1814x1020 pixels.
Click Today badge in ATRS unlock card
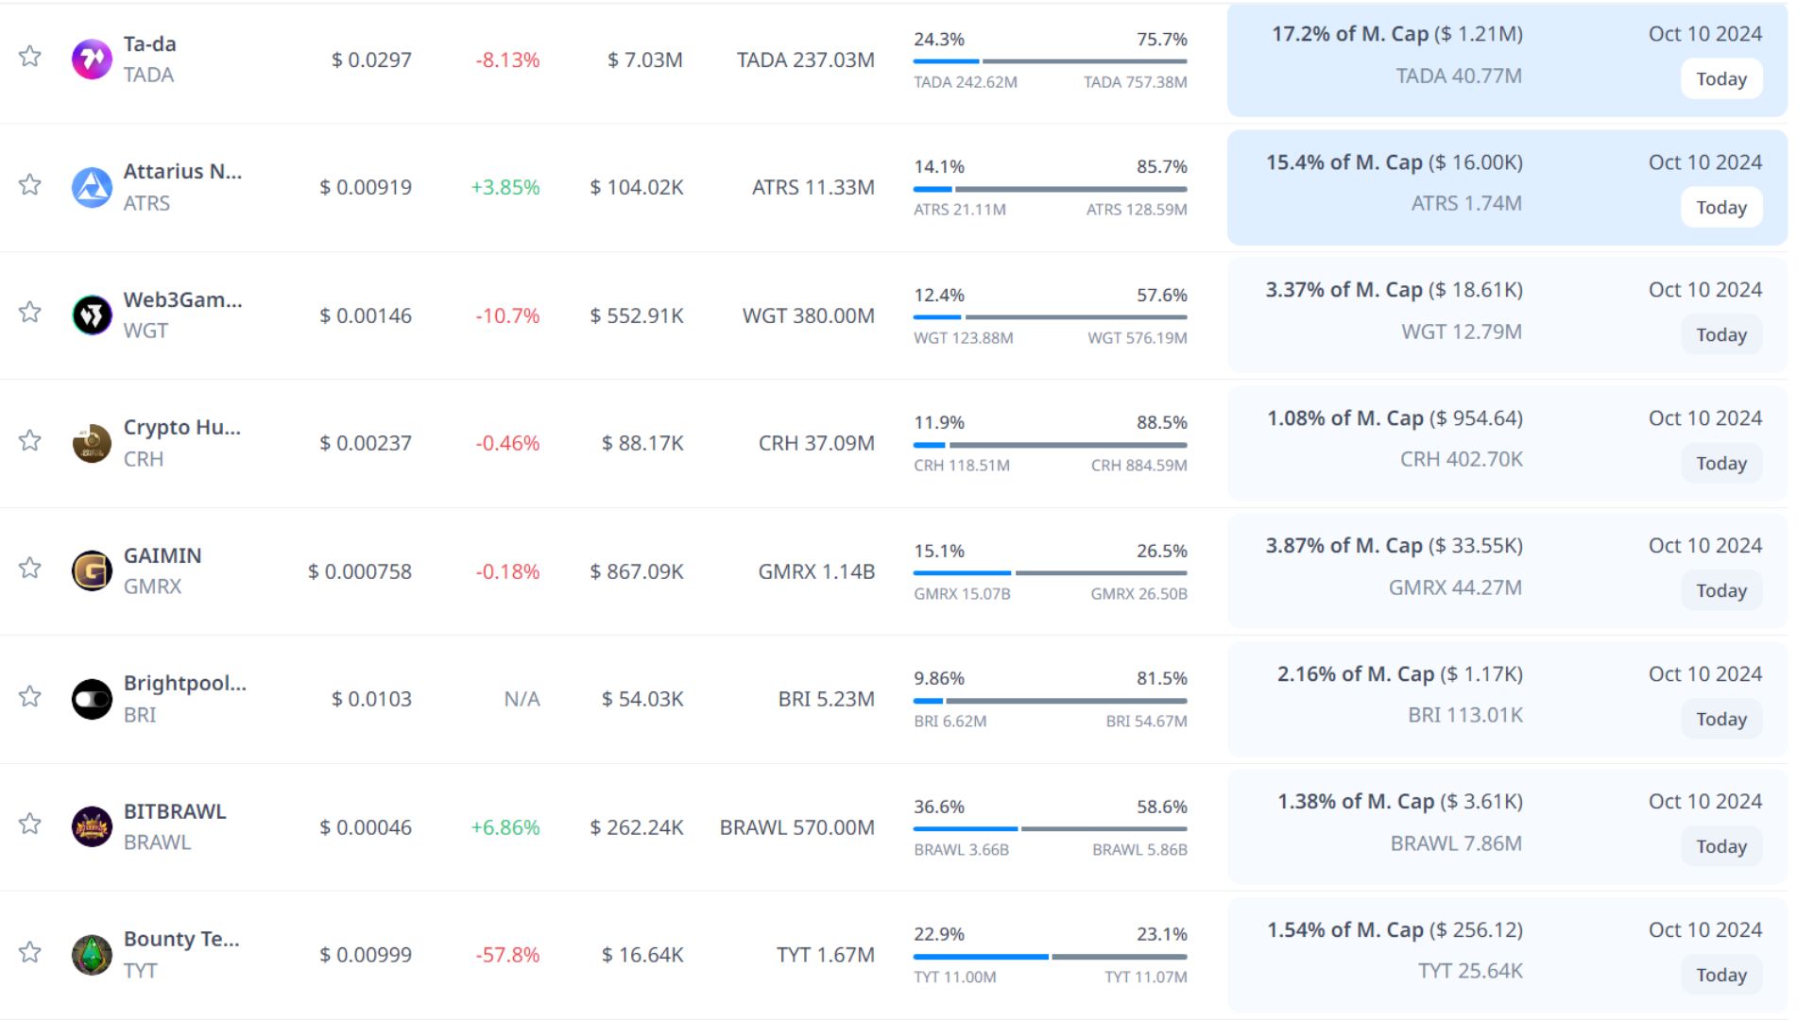click(1720, 208)
